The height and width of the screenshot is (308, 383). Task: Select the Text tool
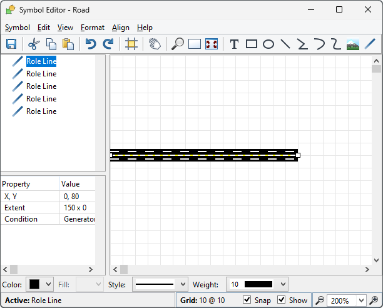(234, 44)
